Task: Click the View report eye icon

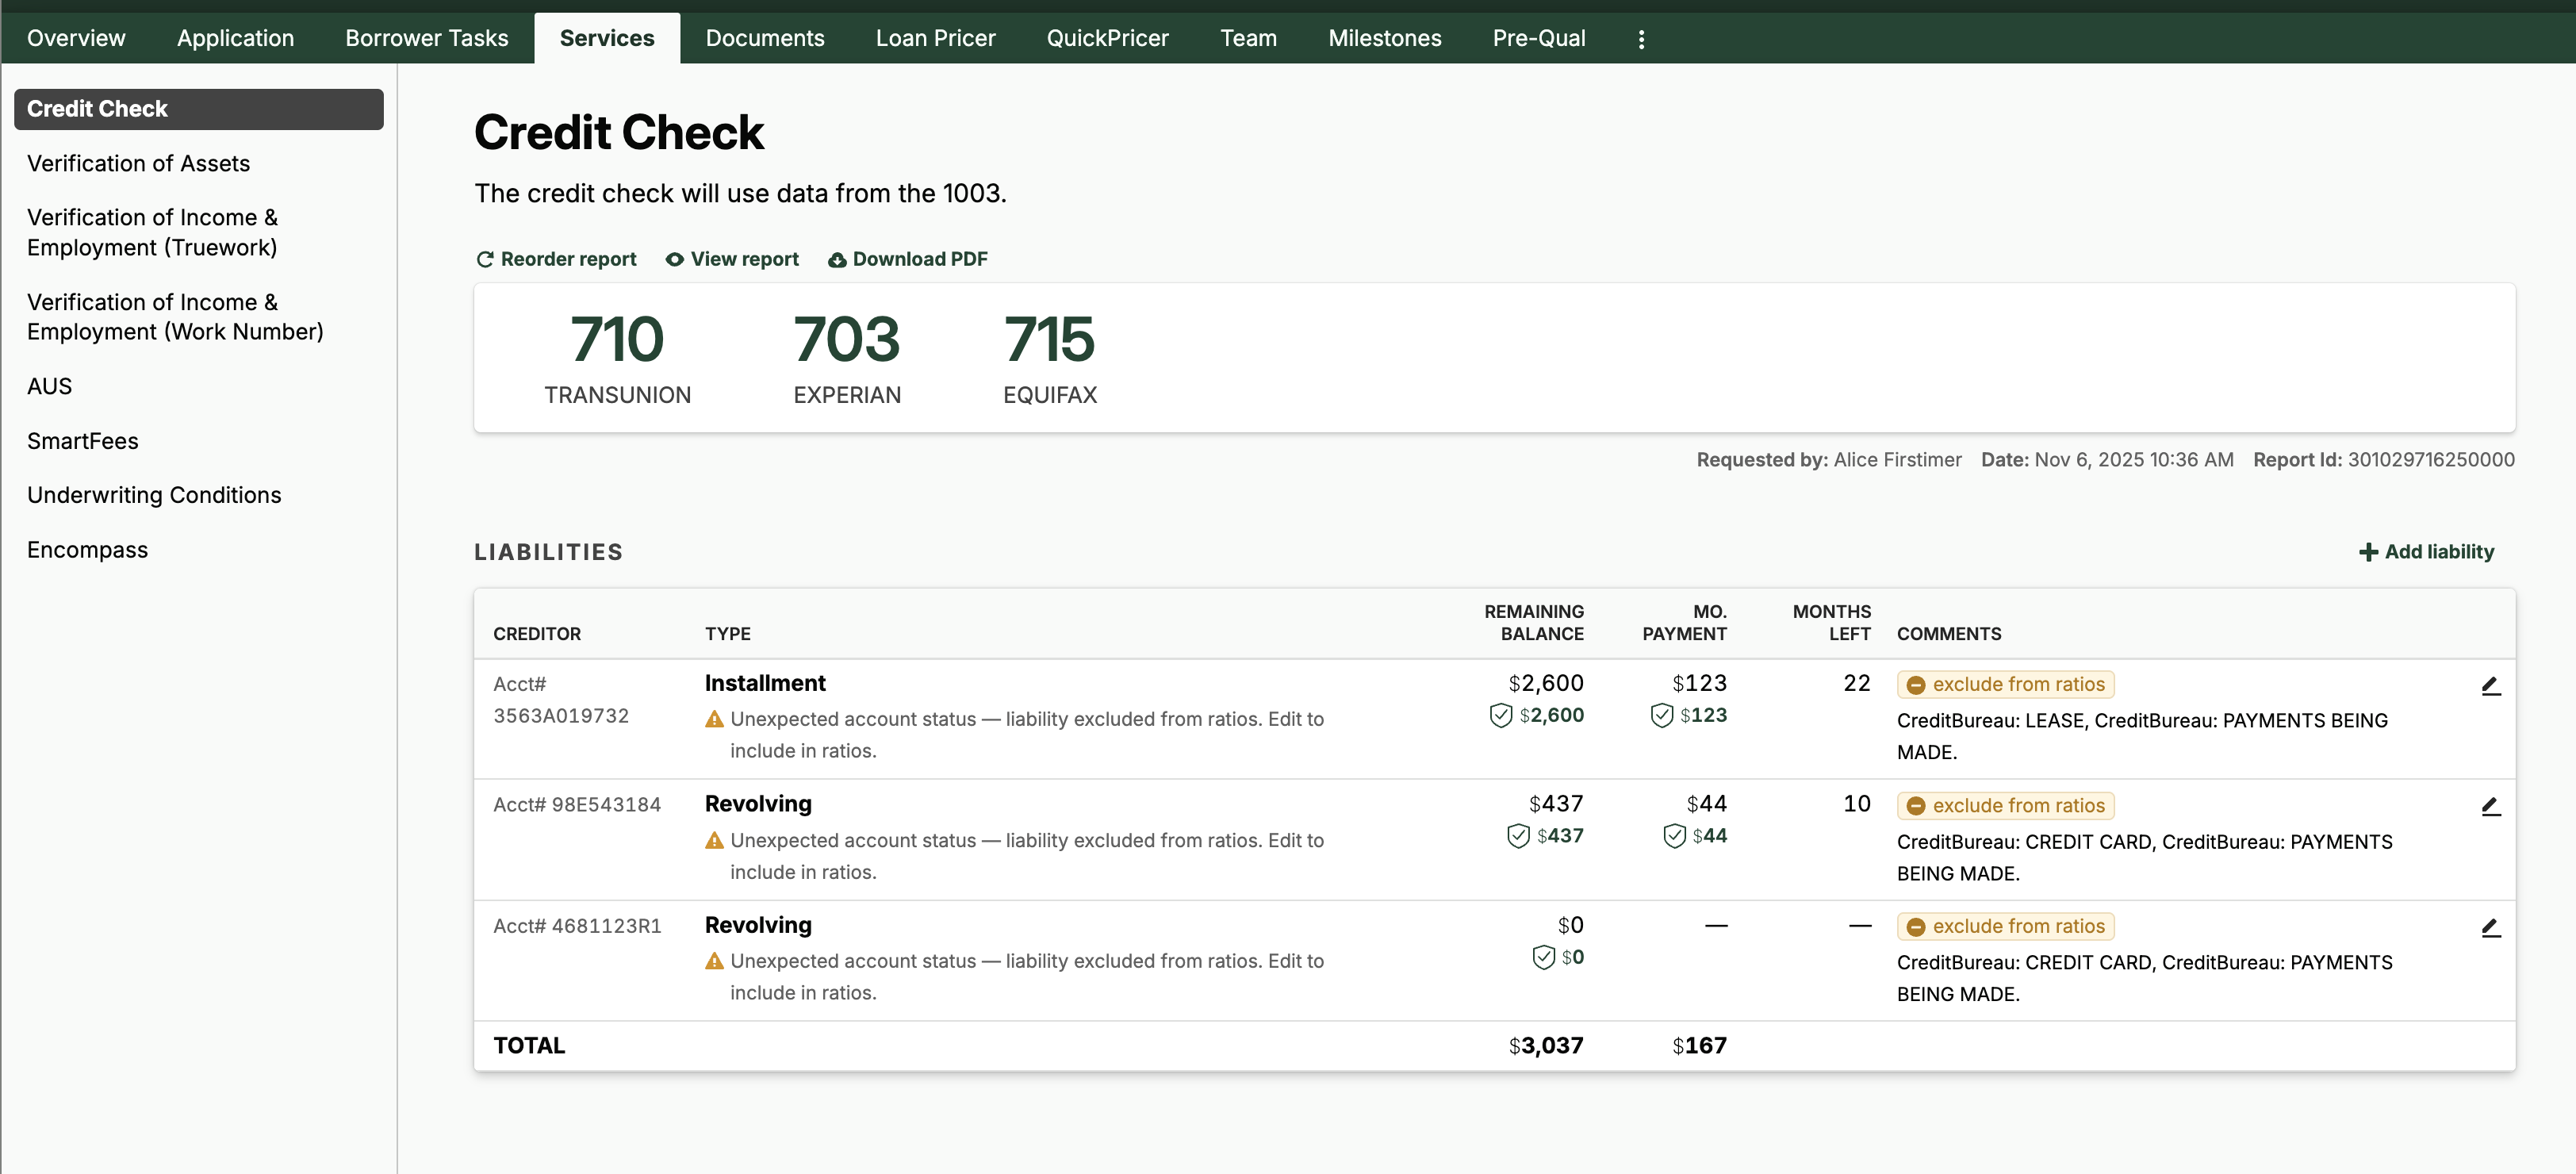Action: coord(675,259)
